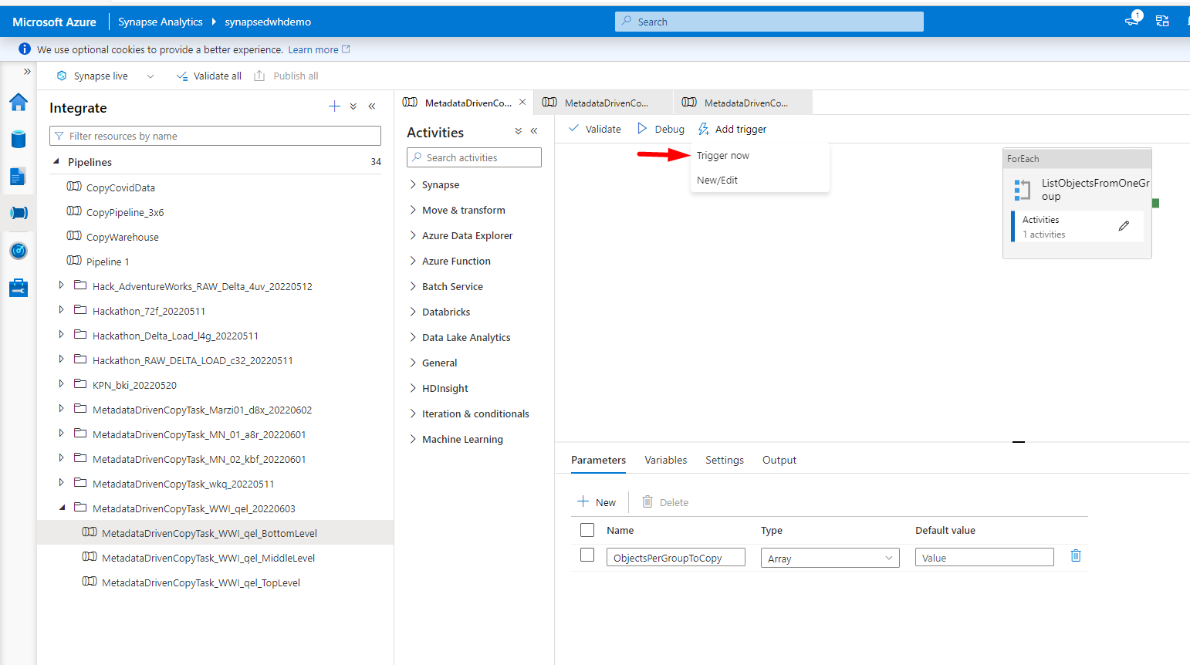Screen dimensions: 1190x665
Task: Click the Publish all button
Action: 286,76
